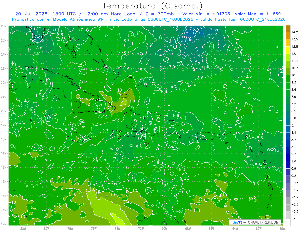Select the '12N' latitude axis label
Image resolution: width=300 pixels, height=232 pixels.
3,224
